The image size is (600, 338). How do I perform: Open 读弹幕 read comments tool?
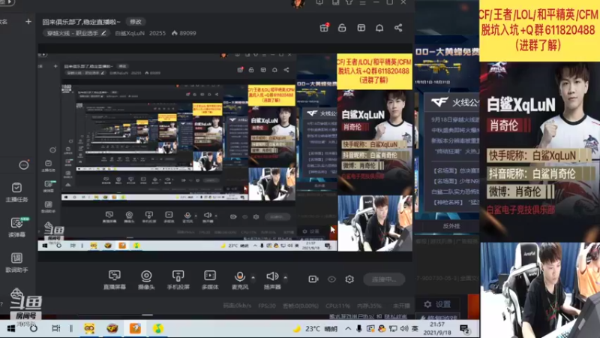coord(16,227)
